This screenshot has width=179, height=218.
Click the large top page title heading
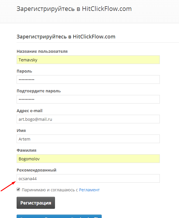click(x=74, y=9)
